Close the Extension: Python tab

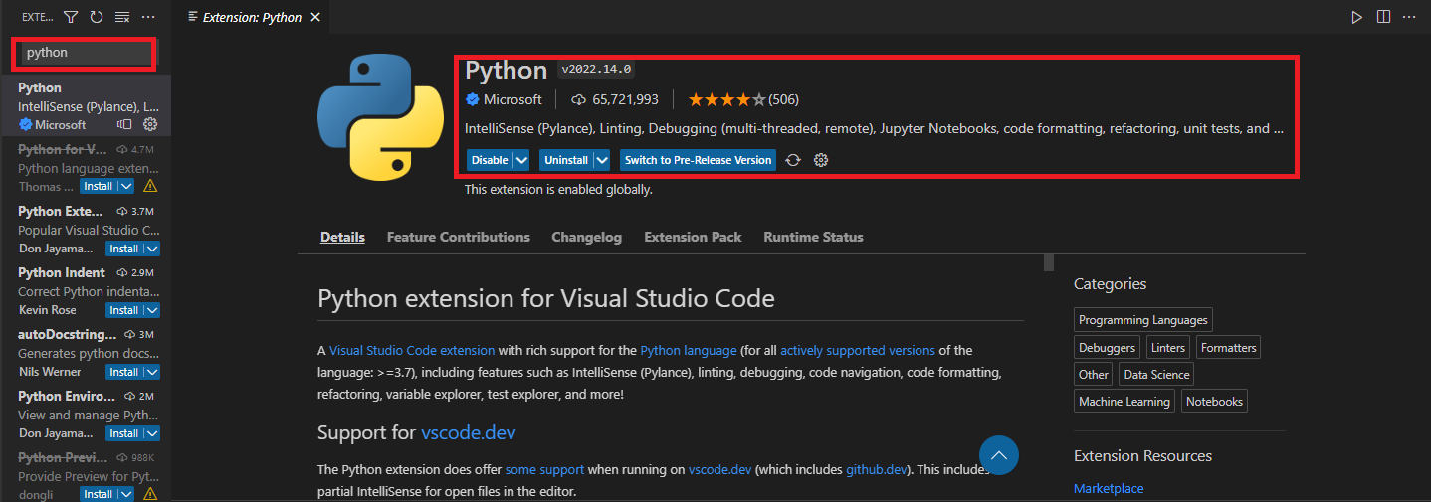316,18
